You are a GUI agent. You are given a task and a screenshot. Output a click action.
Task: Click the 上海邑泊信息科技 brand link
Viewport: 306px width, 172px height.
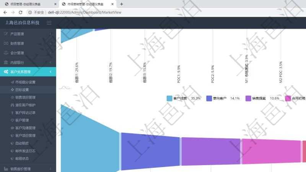(x=22, y=23)
